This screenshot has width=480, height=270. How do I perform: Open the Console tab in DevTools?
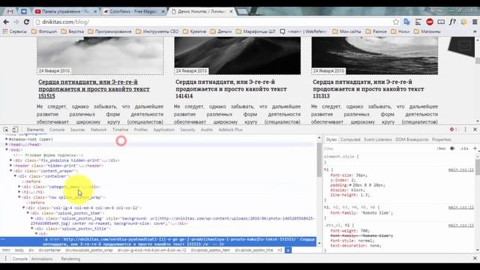[x=57, y=130]
